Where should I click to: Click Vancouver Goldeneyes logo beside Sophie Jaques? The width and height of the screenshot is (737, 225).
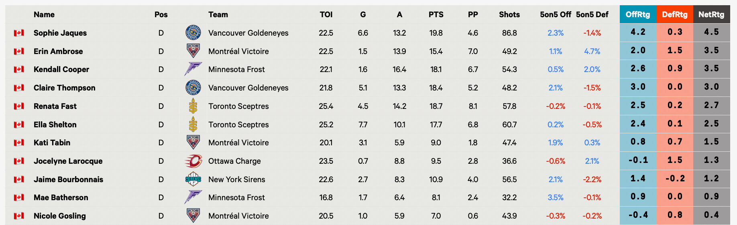point(193,33)
